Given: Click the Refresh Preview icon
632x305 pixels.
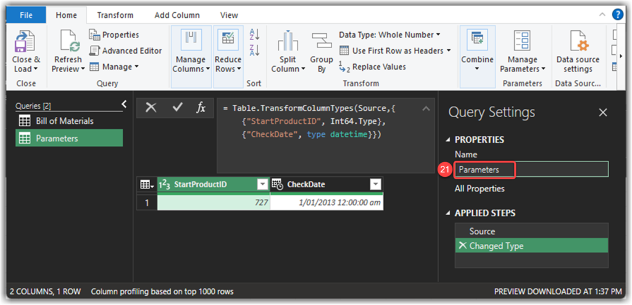Looking at the screenshot, I should tap(69, 41).
